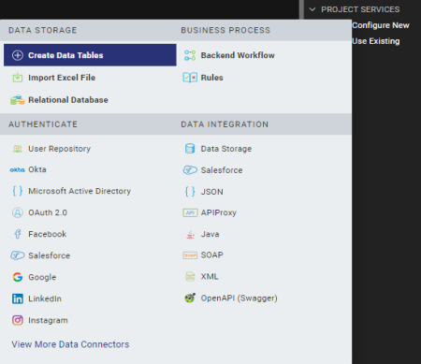Collapse the Project Services section chevron
421x364 pixels.
click(x=312, y=9)
